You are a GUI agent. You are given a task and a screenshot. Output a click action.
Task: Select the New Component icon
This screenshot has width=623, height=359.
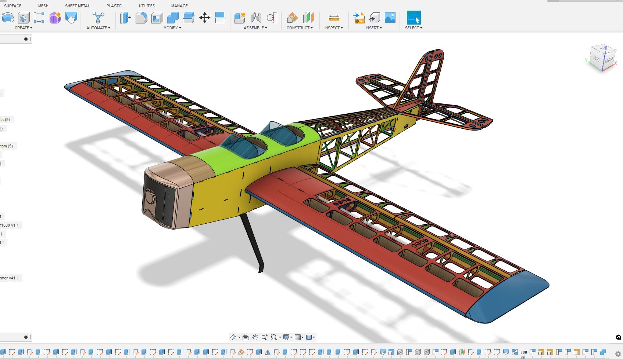[240, 18]
